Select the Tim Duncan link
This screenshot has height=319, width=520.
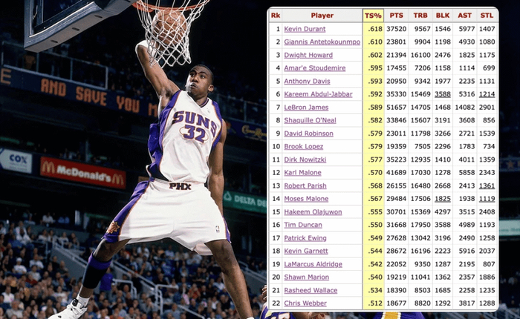(302, 225)
